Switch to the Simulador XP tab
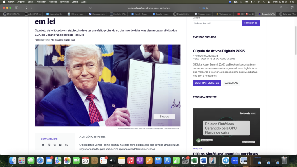The image size is (297, 167). (x=118, y=14)
